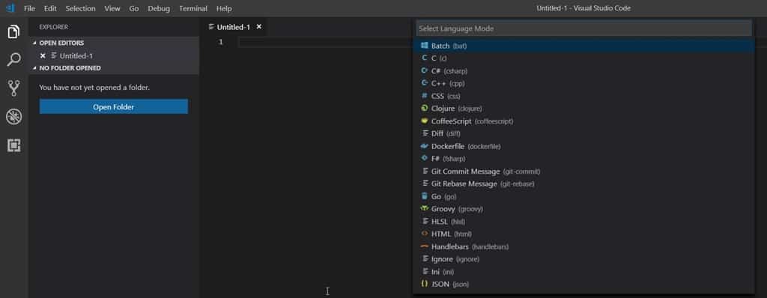Open the Help menu
767x298 pixels.
tap(224, 8)
